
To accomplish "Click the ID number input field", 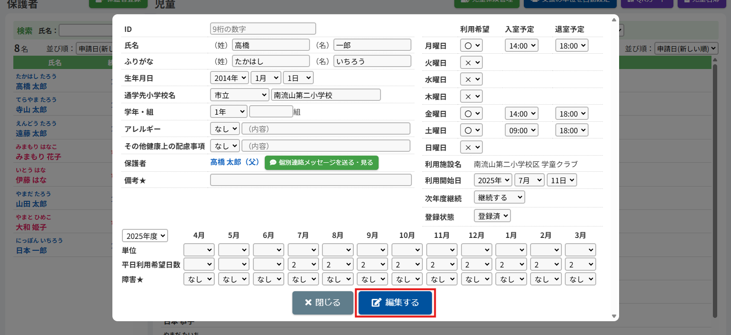I will point(263,29).
